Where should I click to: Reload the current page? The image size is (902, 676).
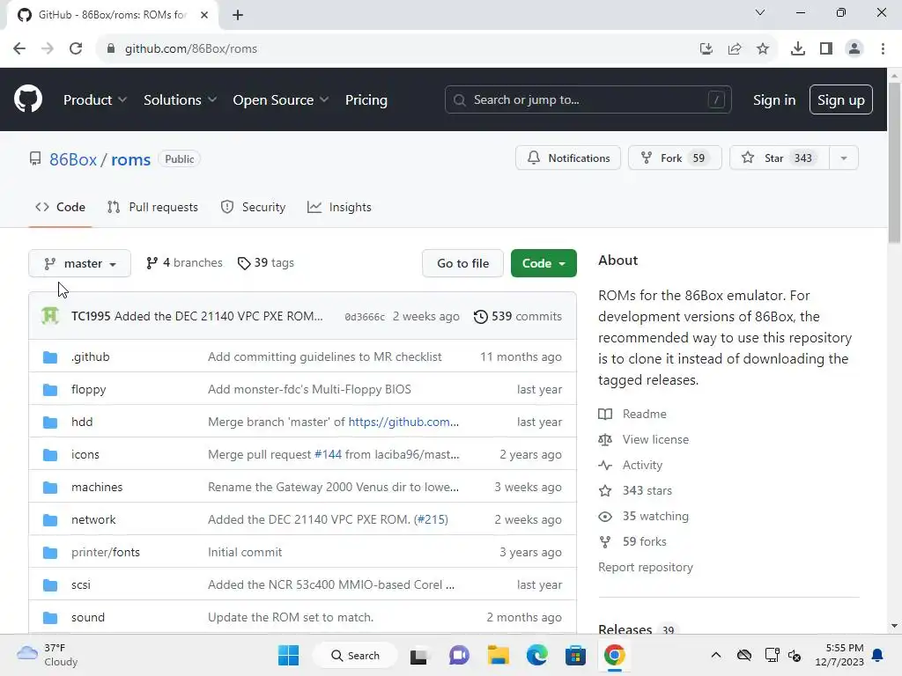76,49
